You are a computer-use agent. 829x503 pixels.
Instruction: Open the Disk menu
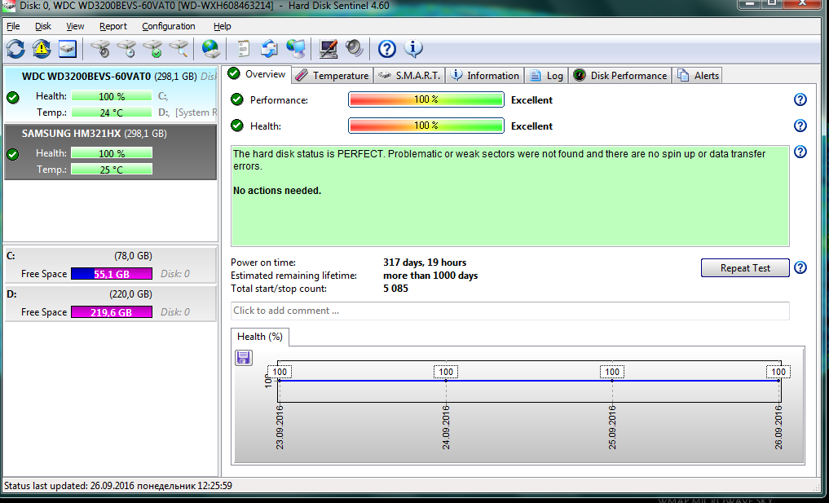click(43, 26)
